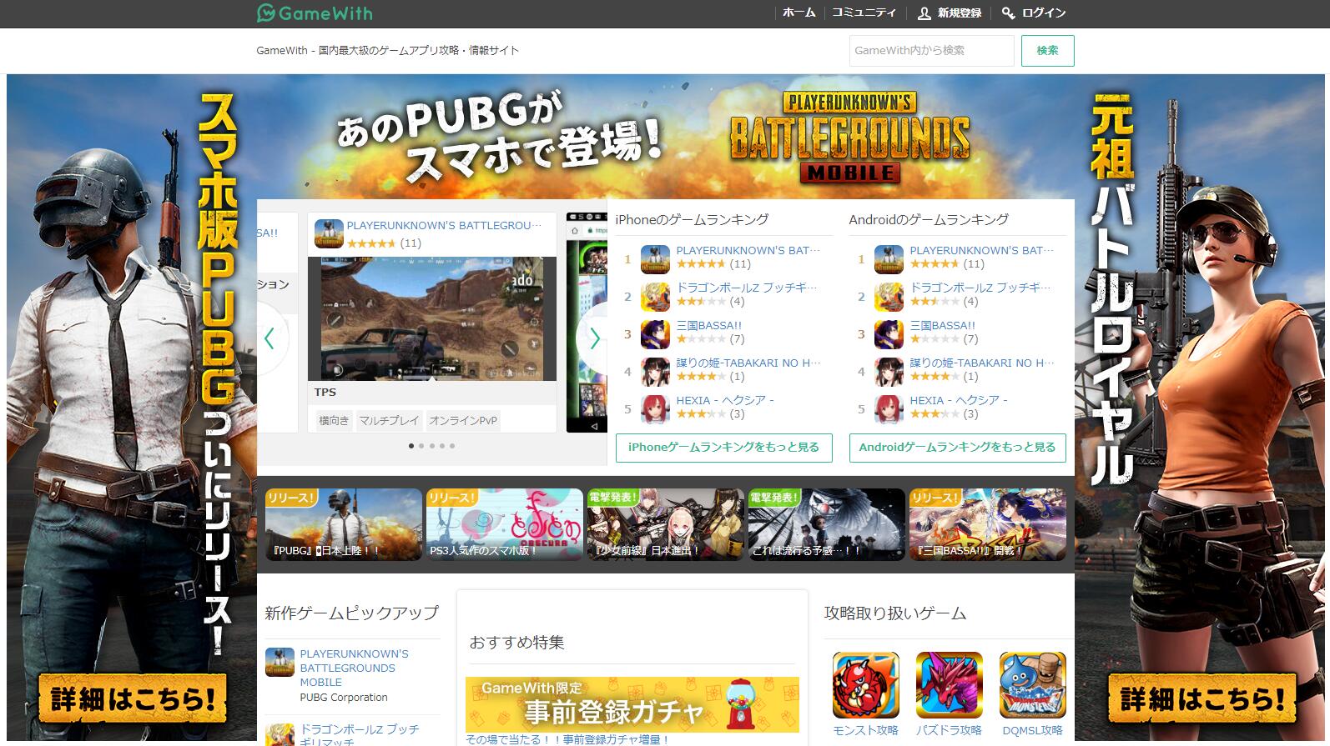This screenshot has height=746, width=1330.
Task: Open HEXIA - ヘクシア - in iPhone ranking
Action: tap(725, 400)
